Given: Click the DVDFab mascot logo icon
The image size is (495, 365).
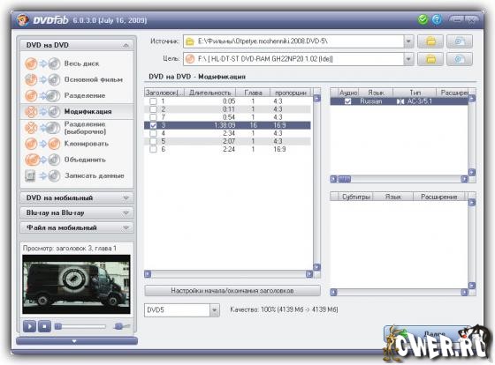Looking at the screenshot, I should click(22, 20).
